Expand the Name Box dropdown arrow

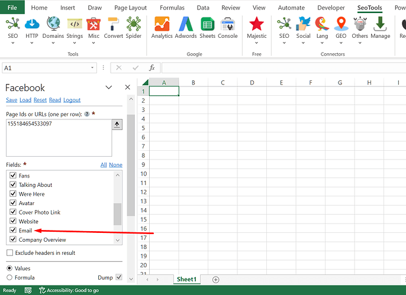point(92,68)
